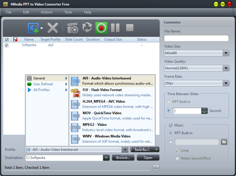
Task: Toggle the Music checkbox
Action: point(170,126)
